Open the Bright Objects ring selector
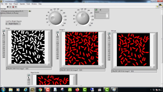This screenshot has height=92, width=163. [x=13, y=24]
